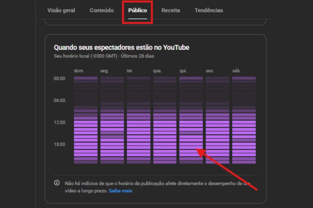
Task: Select the seg. heatmap cell at 06:00
Action: 112,100
